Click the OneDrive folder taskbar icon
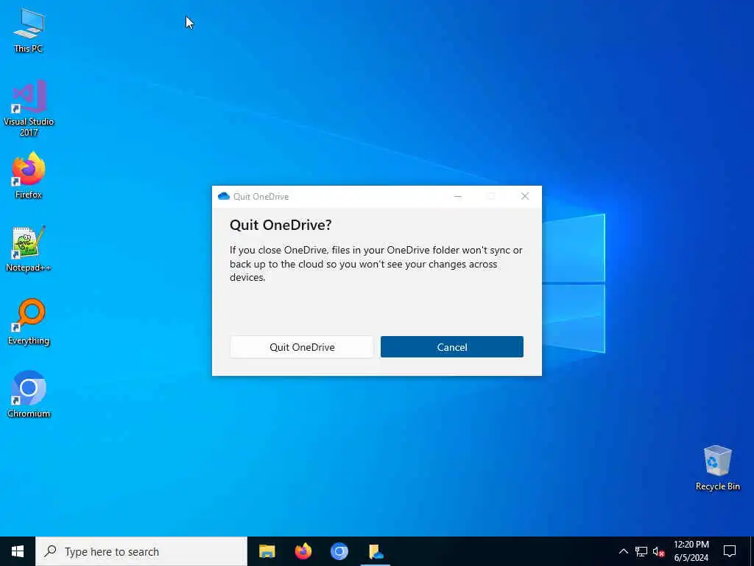The image size is (754, 566). click(x=376, y=551)
